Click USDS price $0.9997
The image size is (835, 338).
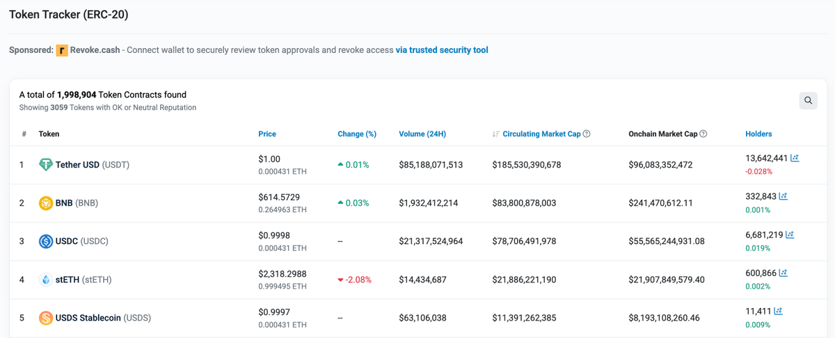coord(274,312)
